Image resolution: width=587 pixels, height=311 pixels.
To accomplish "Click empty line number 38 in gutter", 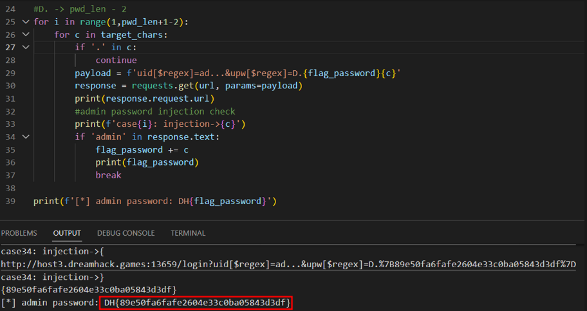I will (x=10, y=188).
